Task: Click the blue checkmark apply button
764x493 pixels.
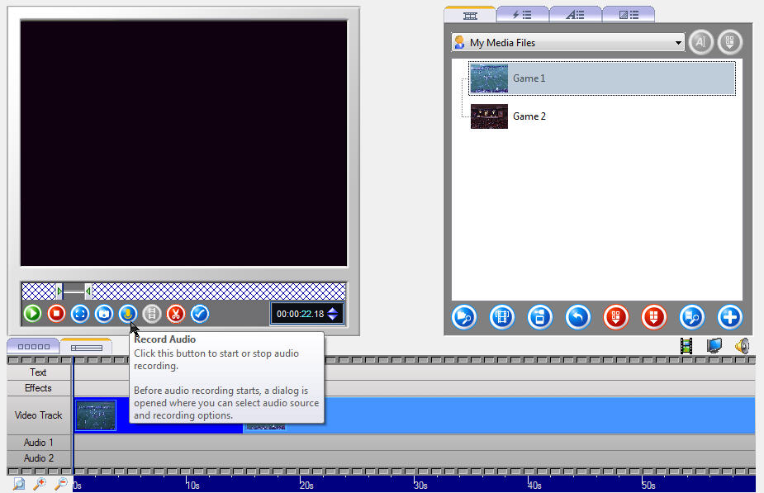Action: [200, 313]
